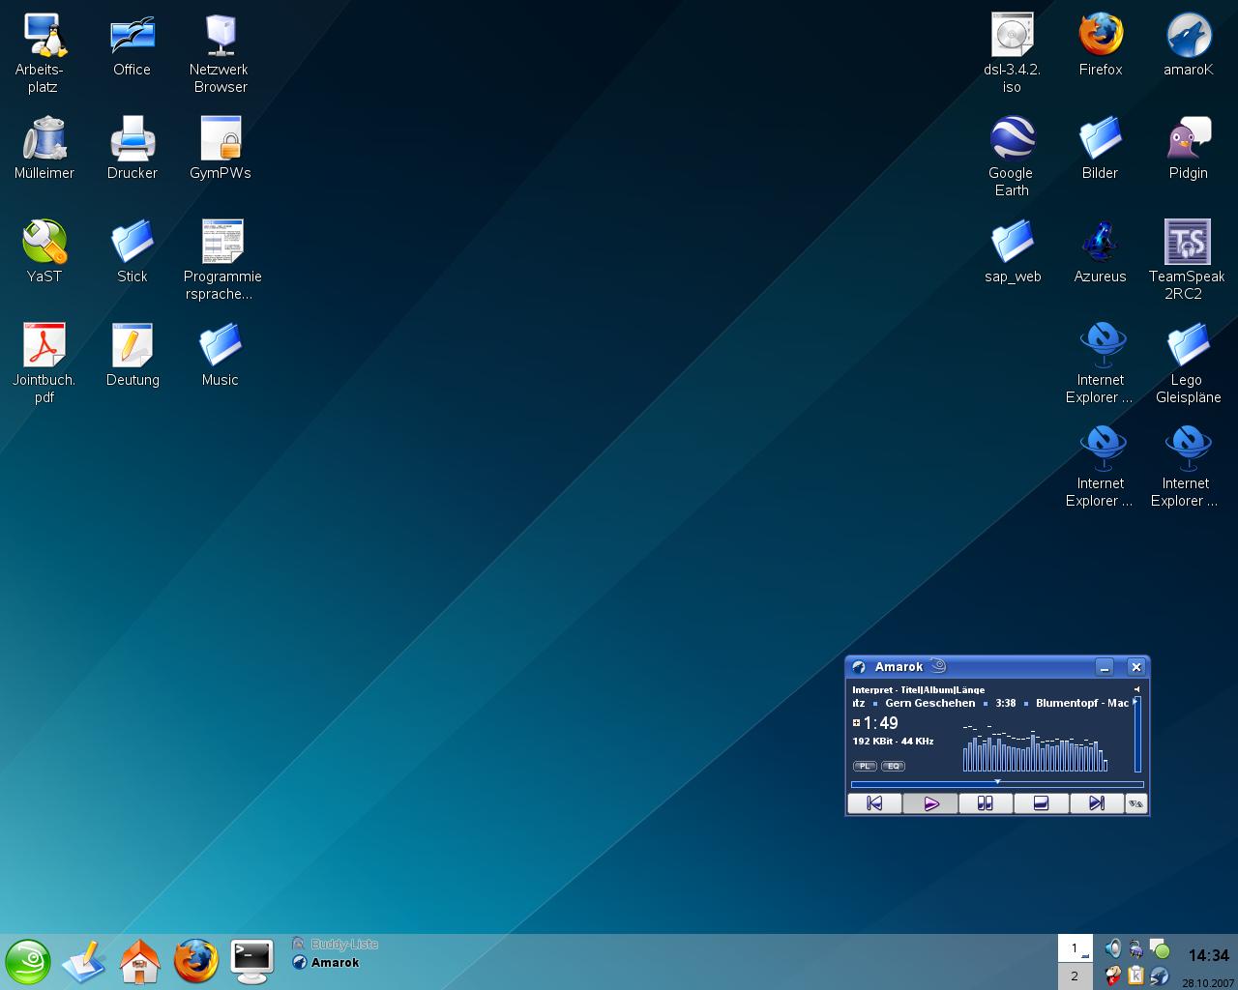This screenshot has height=990, width=1238.
Task: Open the terminal from the panel
Action: click(251, 962)
